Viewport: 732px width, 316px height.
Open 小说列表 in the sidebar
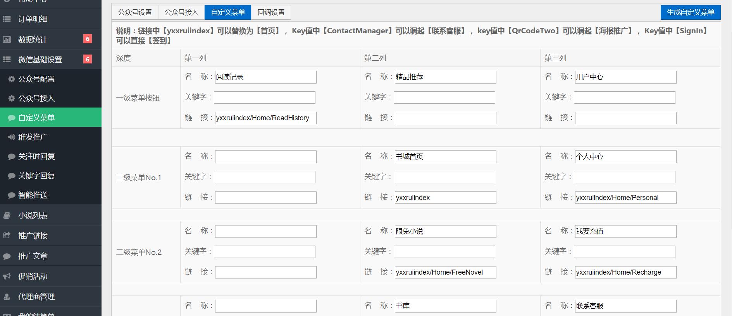51,215
